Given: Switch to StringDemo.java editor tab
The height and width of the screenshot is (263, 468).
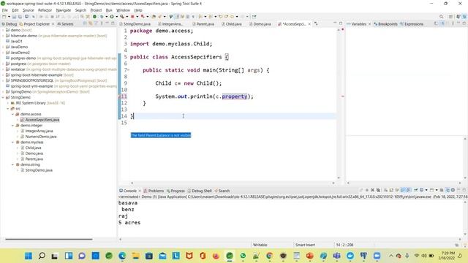Looking at the screenshot, I should point(135,24).
